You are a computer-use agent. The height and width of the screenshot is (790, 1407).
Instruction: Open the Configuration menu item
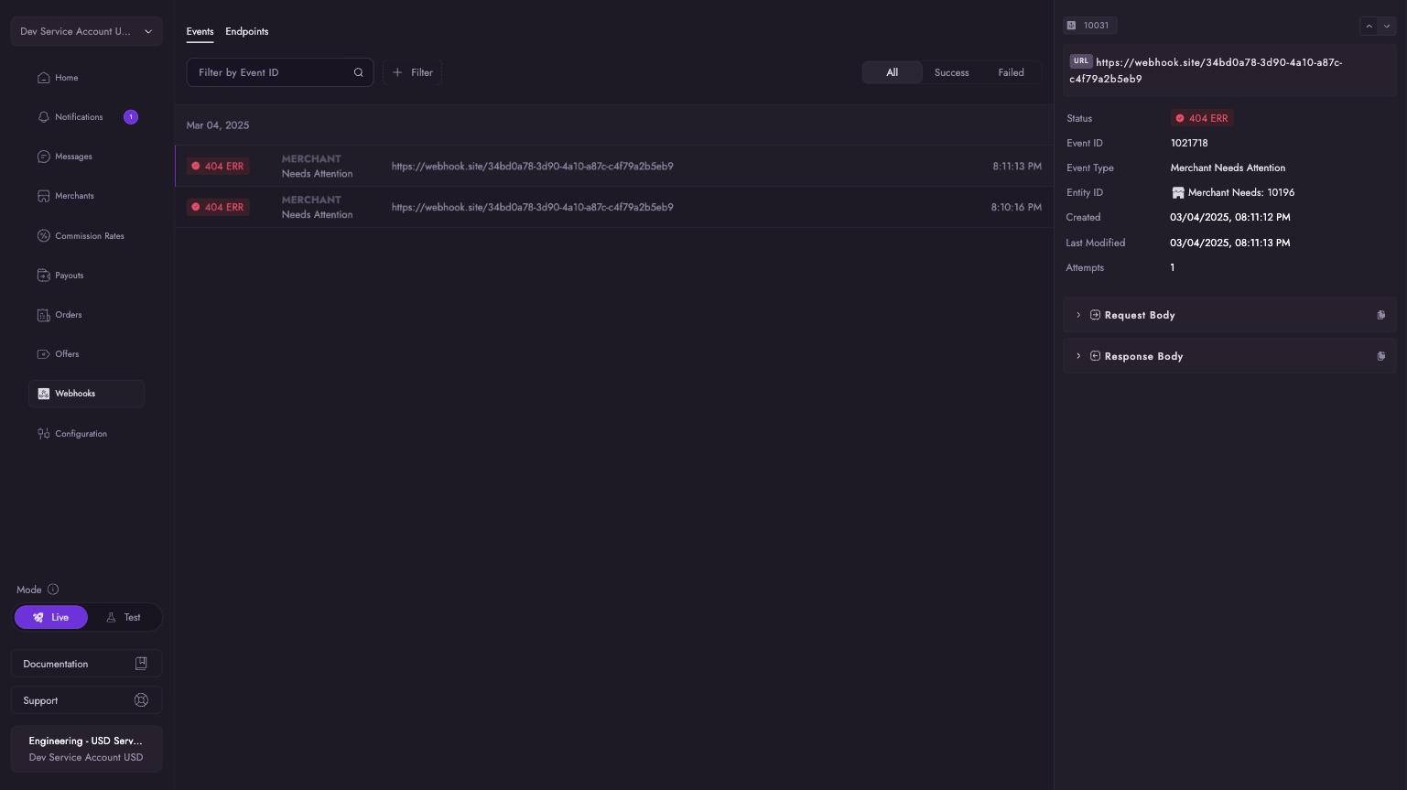pos(81,434)
